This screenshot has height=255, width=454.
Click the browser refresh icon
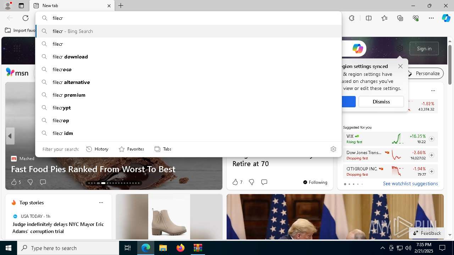26,18
